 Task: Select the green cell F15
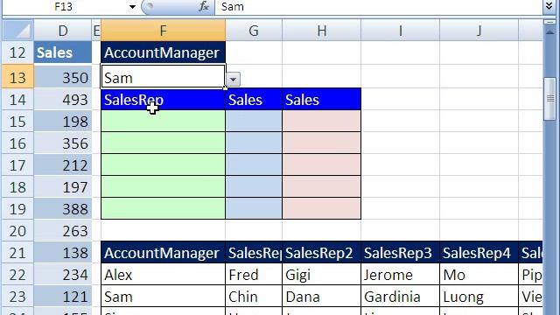164,121
